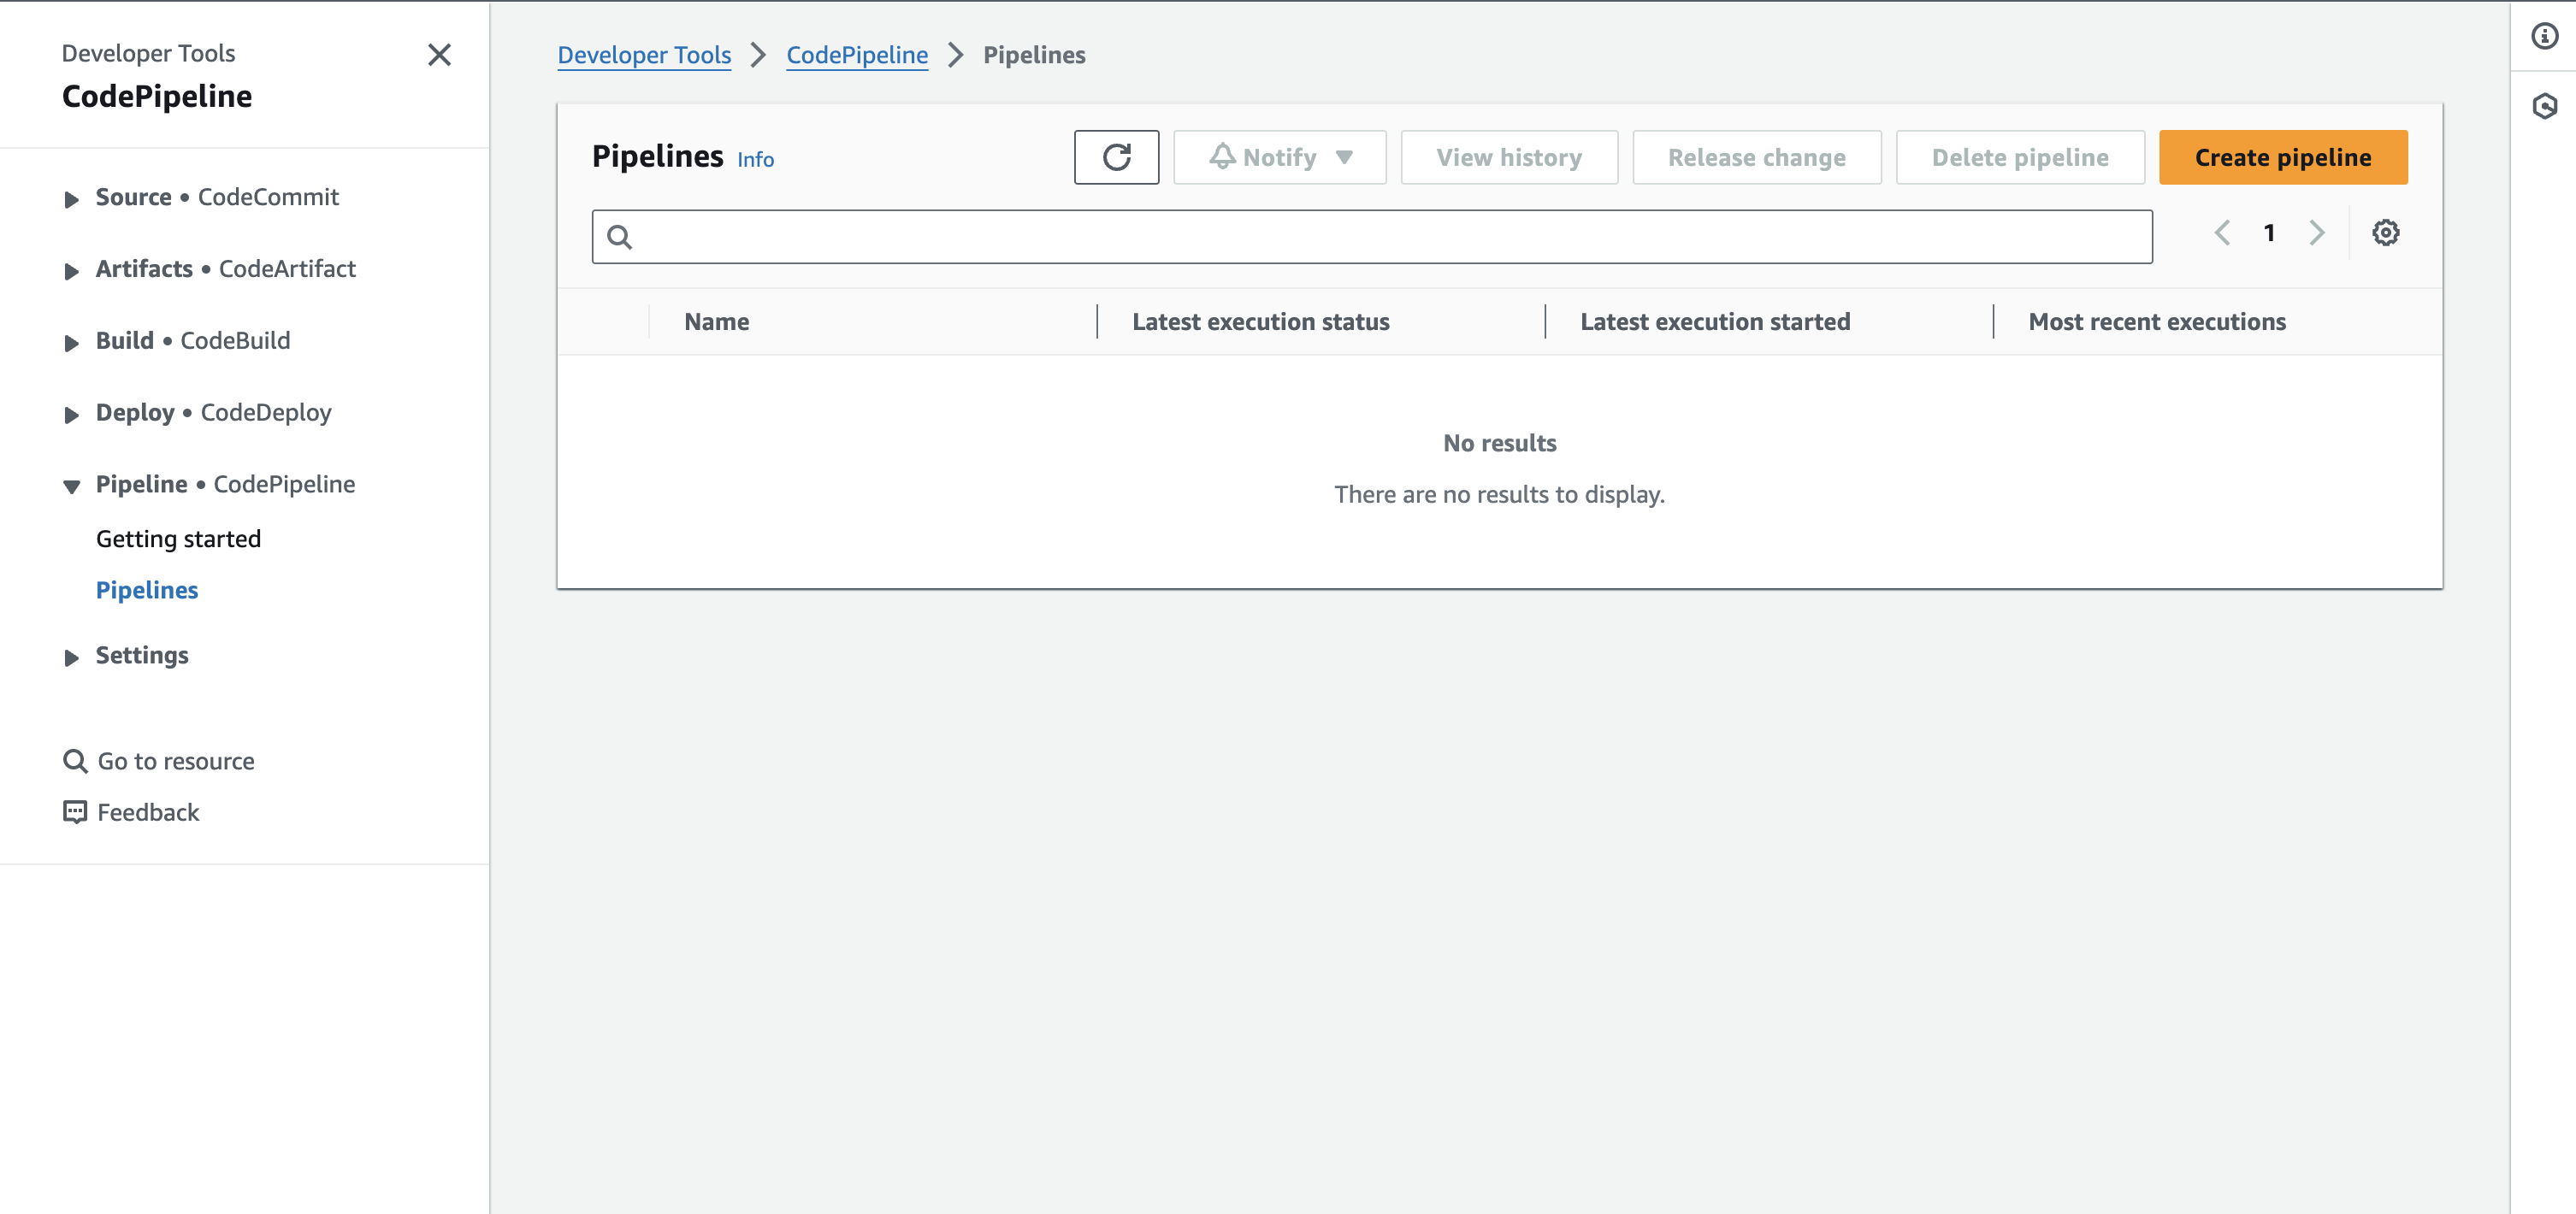Screen dimensions: 2576x1214
Task: Go to previous page arrow
Action: tap(2222, 233)
